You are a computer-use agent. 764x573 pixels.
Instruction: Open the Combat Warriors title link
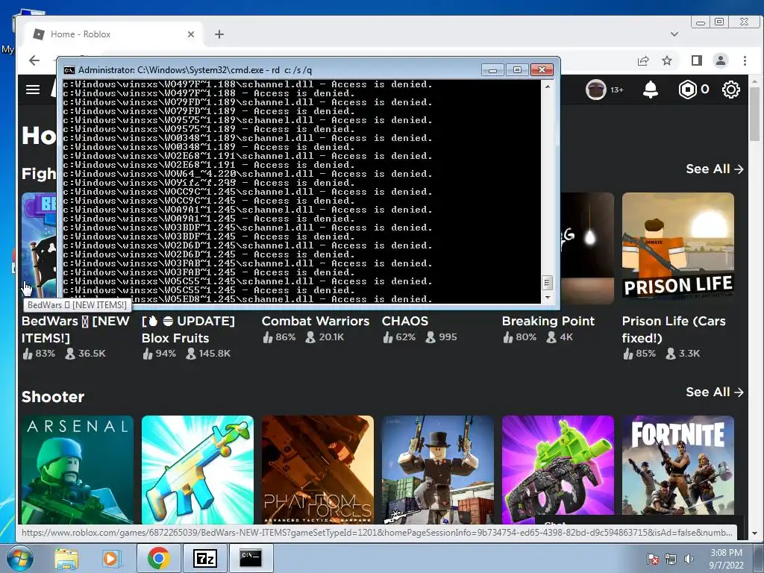(316, 321)
